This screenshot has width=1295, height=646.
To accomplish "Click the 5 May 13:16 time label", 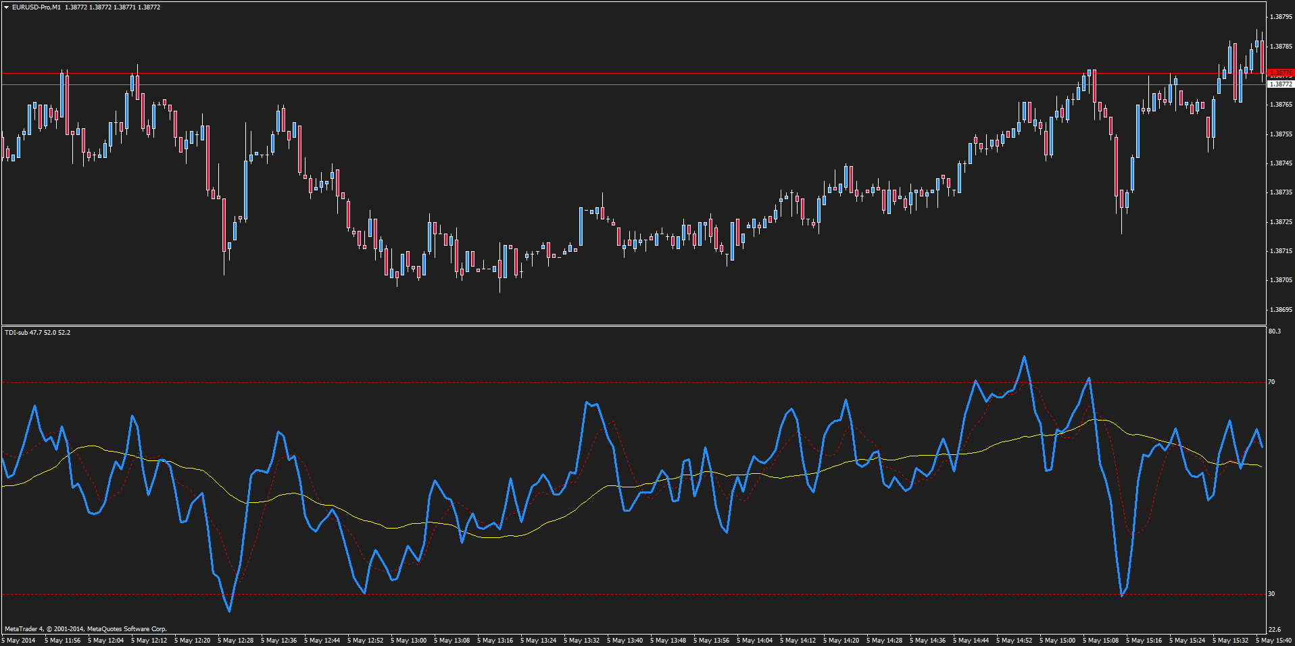I will 495,641.
